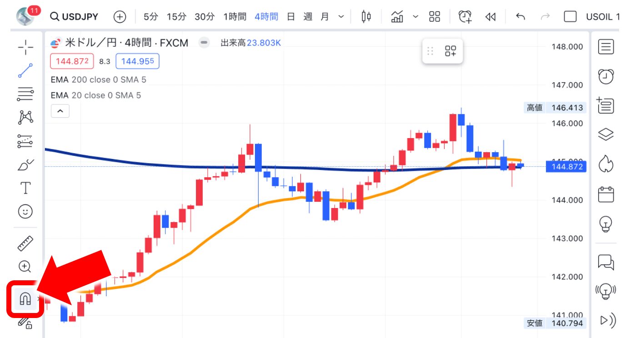630x338 pixels.
Task: Switch to 4時間 timeframe
Action: pyautogui.click(x=266, y=17)
